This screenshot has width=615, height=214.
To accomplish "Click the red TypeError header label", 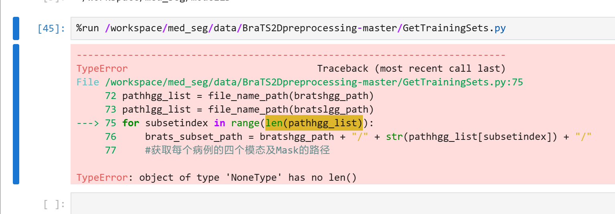I will point(102,69).
